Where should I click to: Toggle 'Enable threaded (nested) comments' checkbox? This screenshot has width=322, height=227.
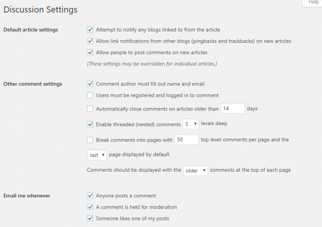[90, 124]
